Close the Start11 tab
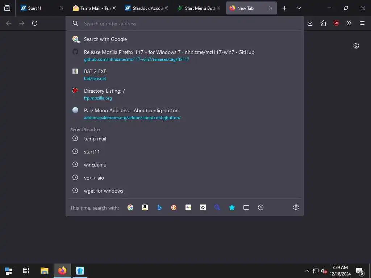The width and height of the screenshot is (371, 278). click(x=62, y=8)
